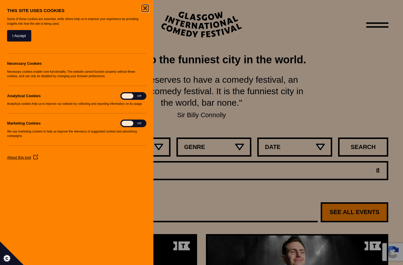The width and height of the screenshot is (403, 265).
Task: Open the hamburger menu icon
Action: [377, 25]
